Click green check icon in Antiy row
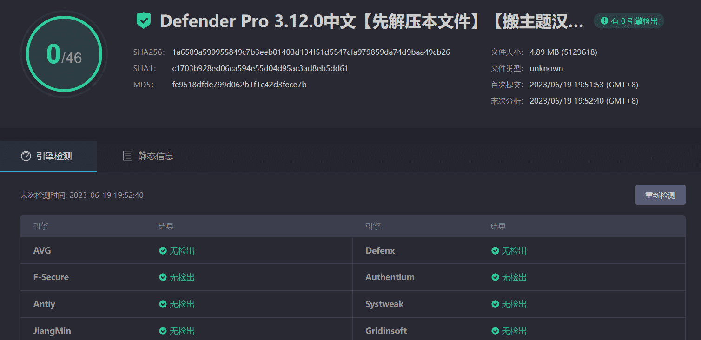The image size is (701, 340). pyautogui.click(x=163, y=304)
